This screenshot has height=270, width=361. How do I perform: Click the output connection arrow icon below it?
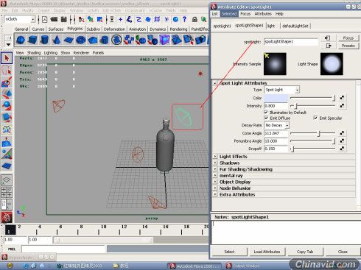[x=329, y=46]
